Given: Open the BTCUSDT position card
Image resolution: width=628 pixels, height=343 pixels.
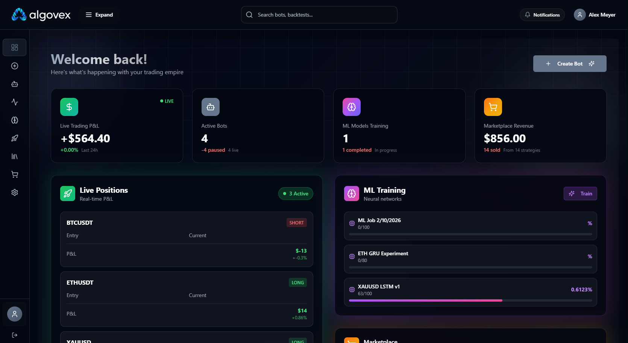Looking at the screenshot, I should pos(187,239).
